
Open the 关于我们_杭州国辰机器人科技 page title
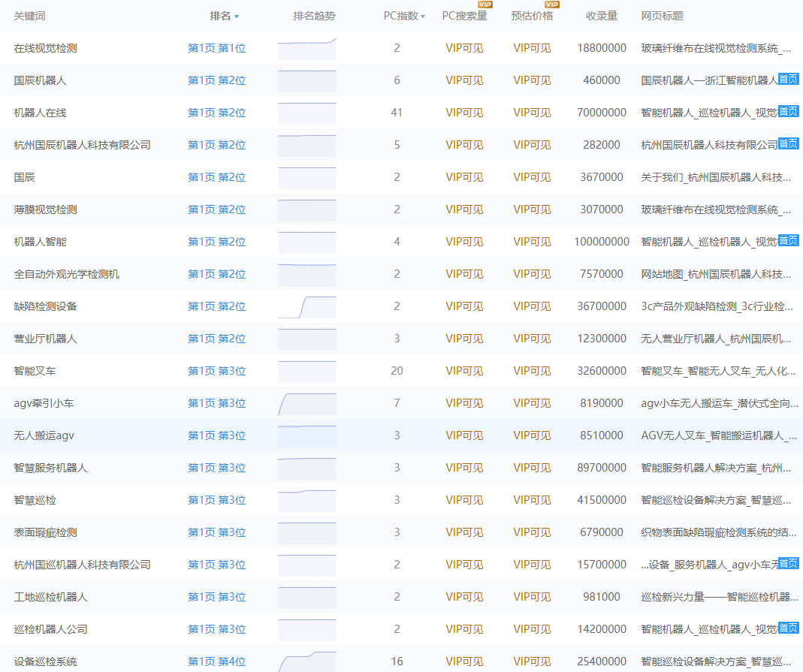pyautogui.click(x=716, y=177)
